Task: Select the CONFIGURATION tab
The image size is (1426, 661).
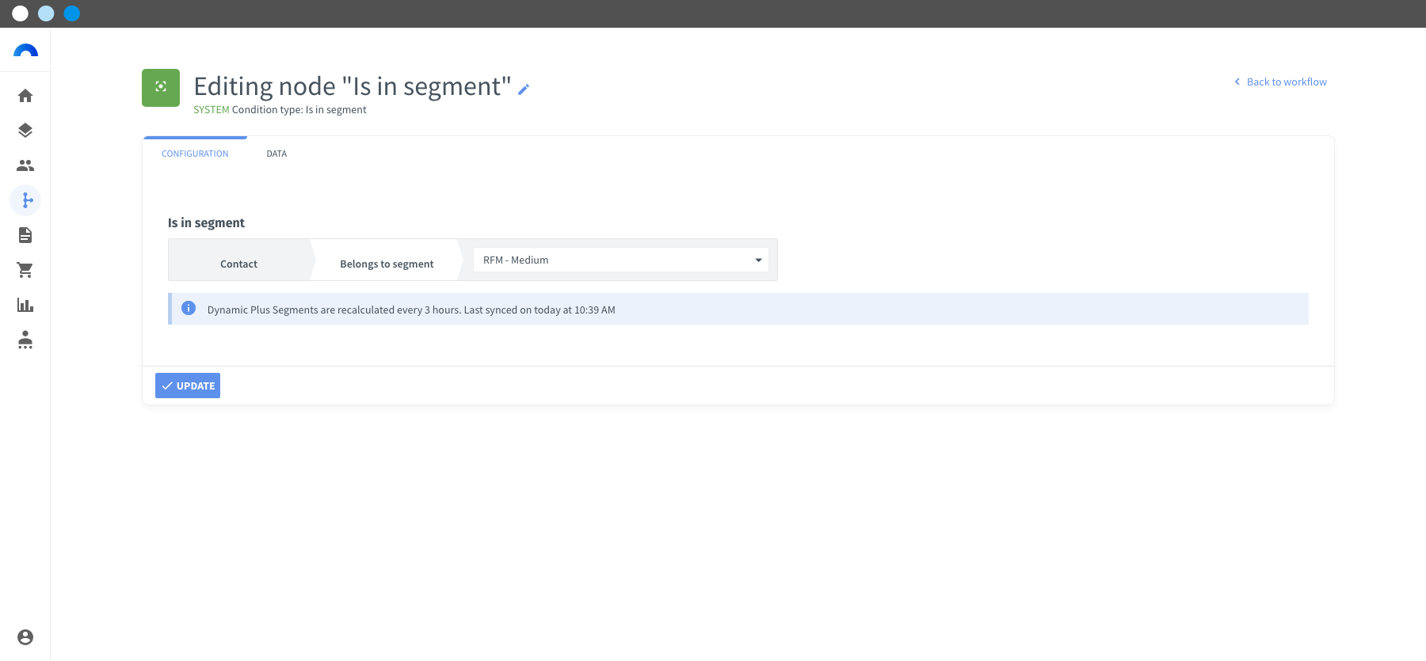Action: (195, 154)
